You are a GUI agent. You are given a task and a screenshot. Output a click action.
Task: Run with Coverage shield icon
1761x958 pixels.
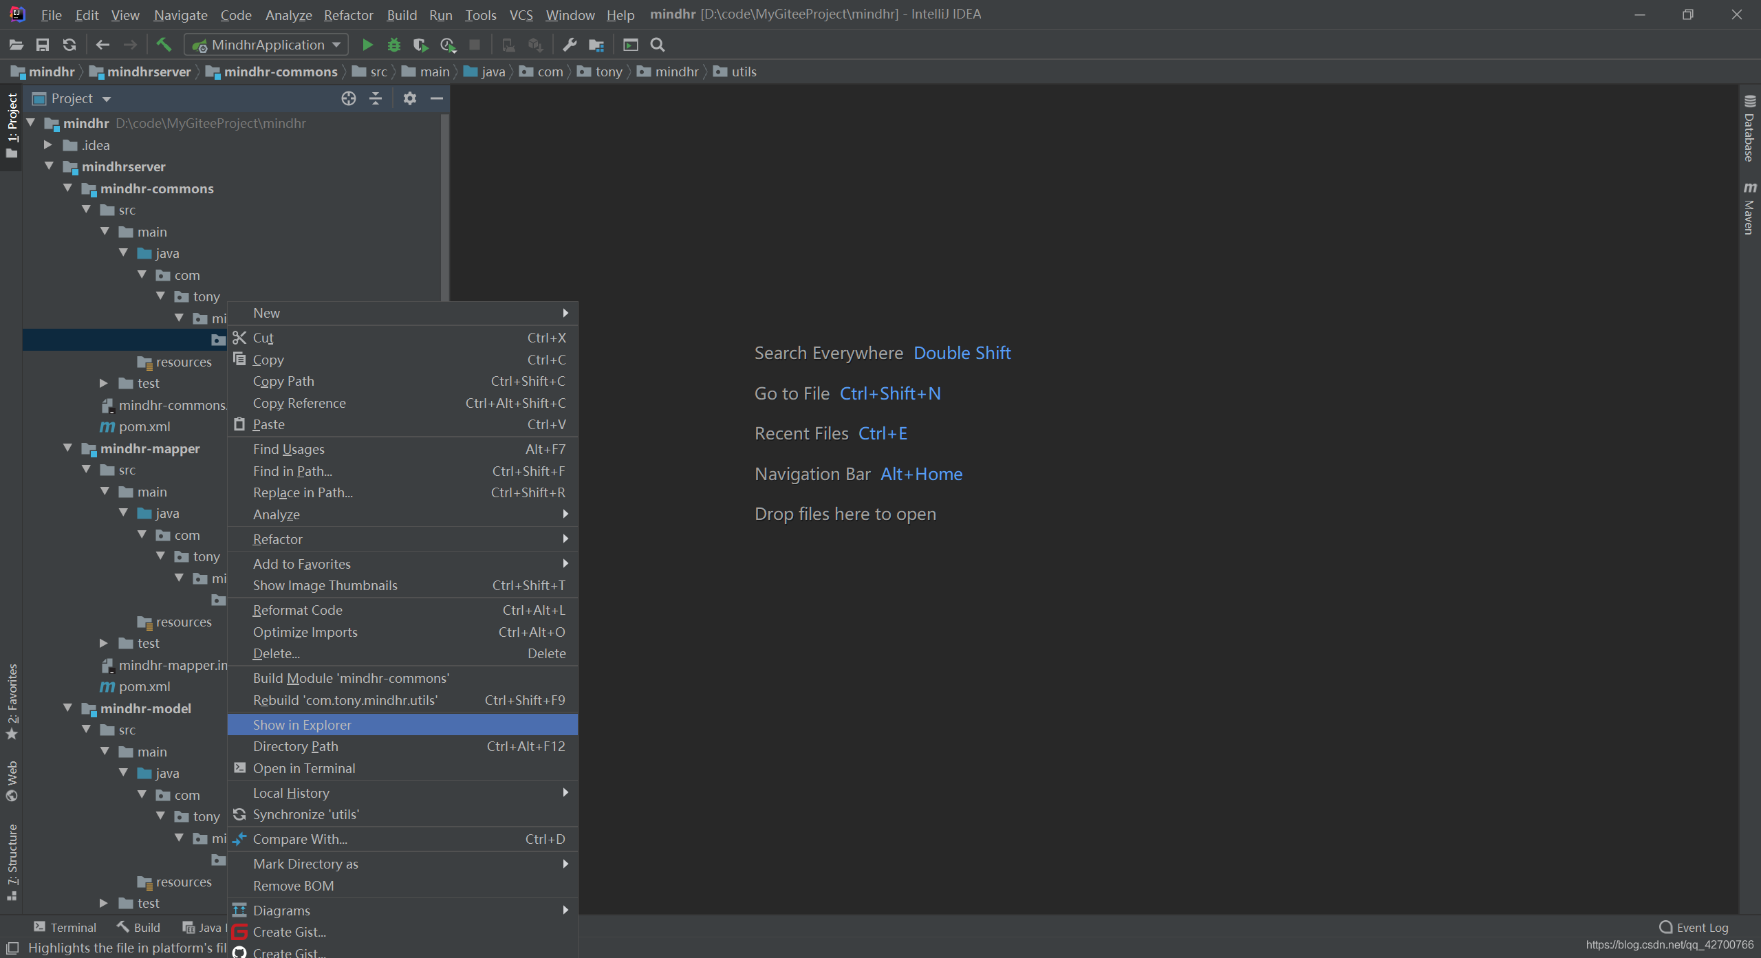420,45
